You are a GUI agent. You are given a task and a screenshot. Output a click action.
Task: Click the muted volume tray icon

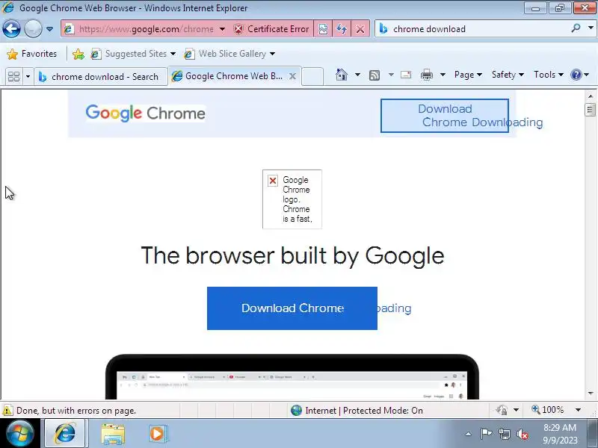pyautogui.click(x=523, y=434)
